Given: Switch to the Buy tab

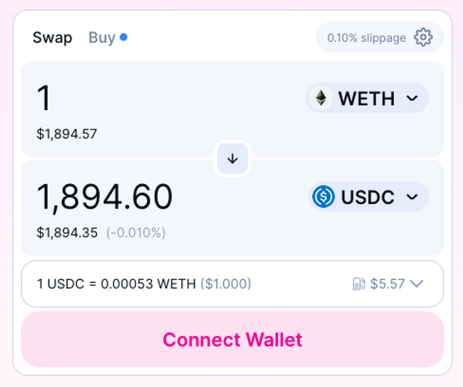Looking at the screenshot, I should pos(102,37).
